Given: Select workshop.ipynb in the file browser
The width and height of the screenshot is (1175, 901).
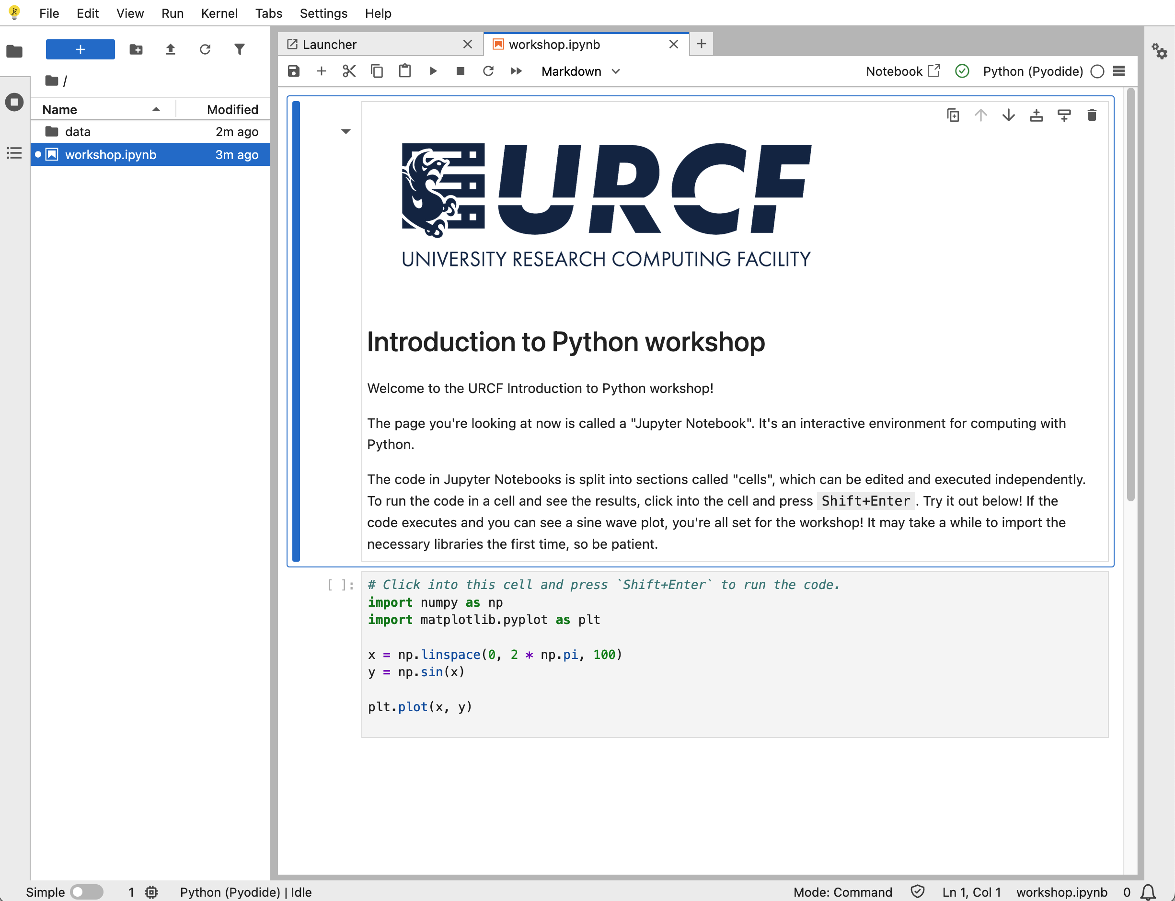Looking at the screenshot, I should coord(110,154).
